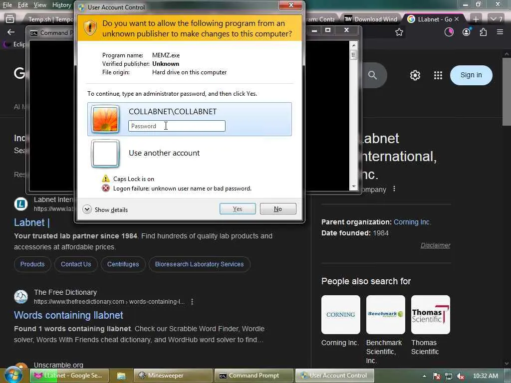Click the browser page vertical scrollbar thumb
Image resolution: width=511 pixels, height=383 pixels.
point(507,92)
